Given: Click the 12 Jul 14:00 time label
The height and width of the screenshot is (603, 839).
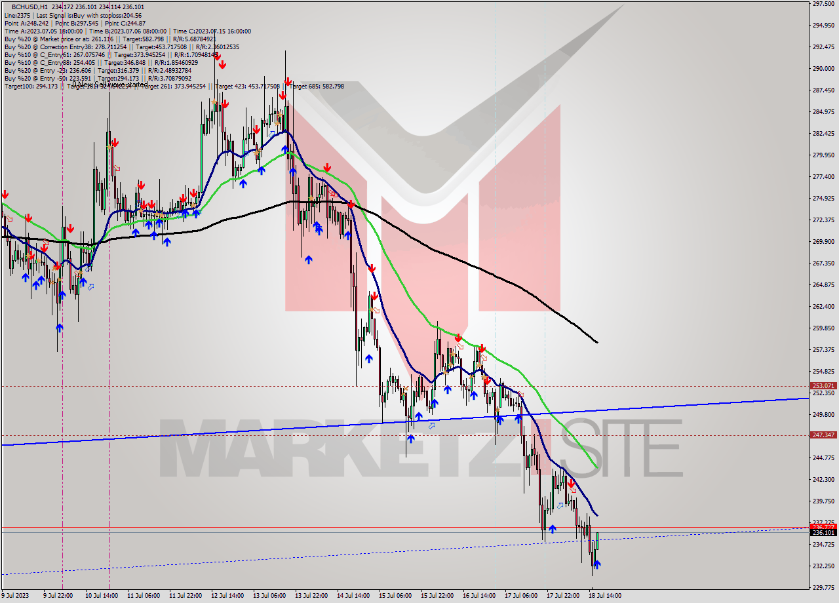Looking at the screenshot, I should click(227, 596).
